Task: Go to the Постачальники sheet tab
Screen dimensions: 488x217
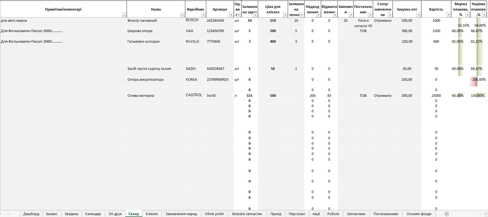Action: (x=386, y=214)
